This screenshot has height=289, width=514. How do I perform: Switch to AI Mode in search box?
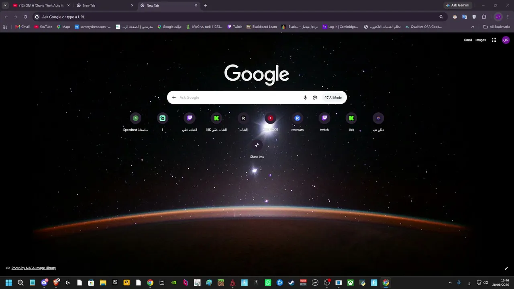point(333,98)
